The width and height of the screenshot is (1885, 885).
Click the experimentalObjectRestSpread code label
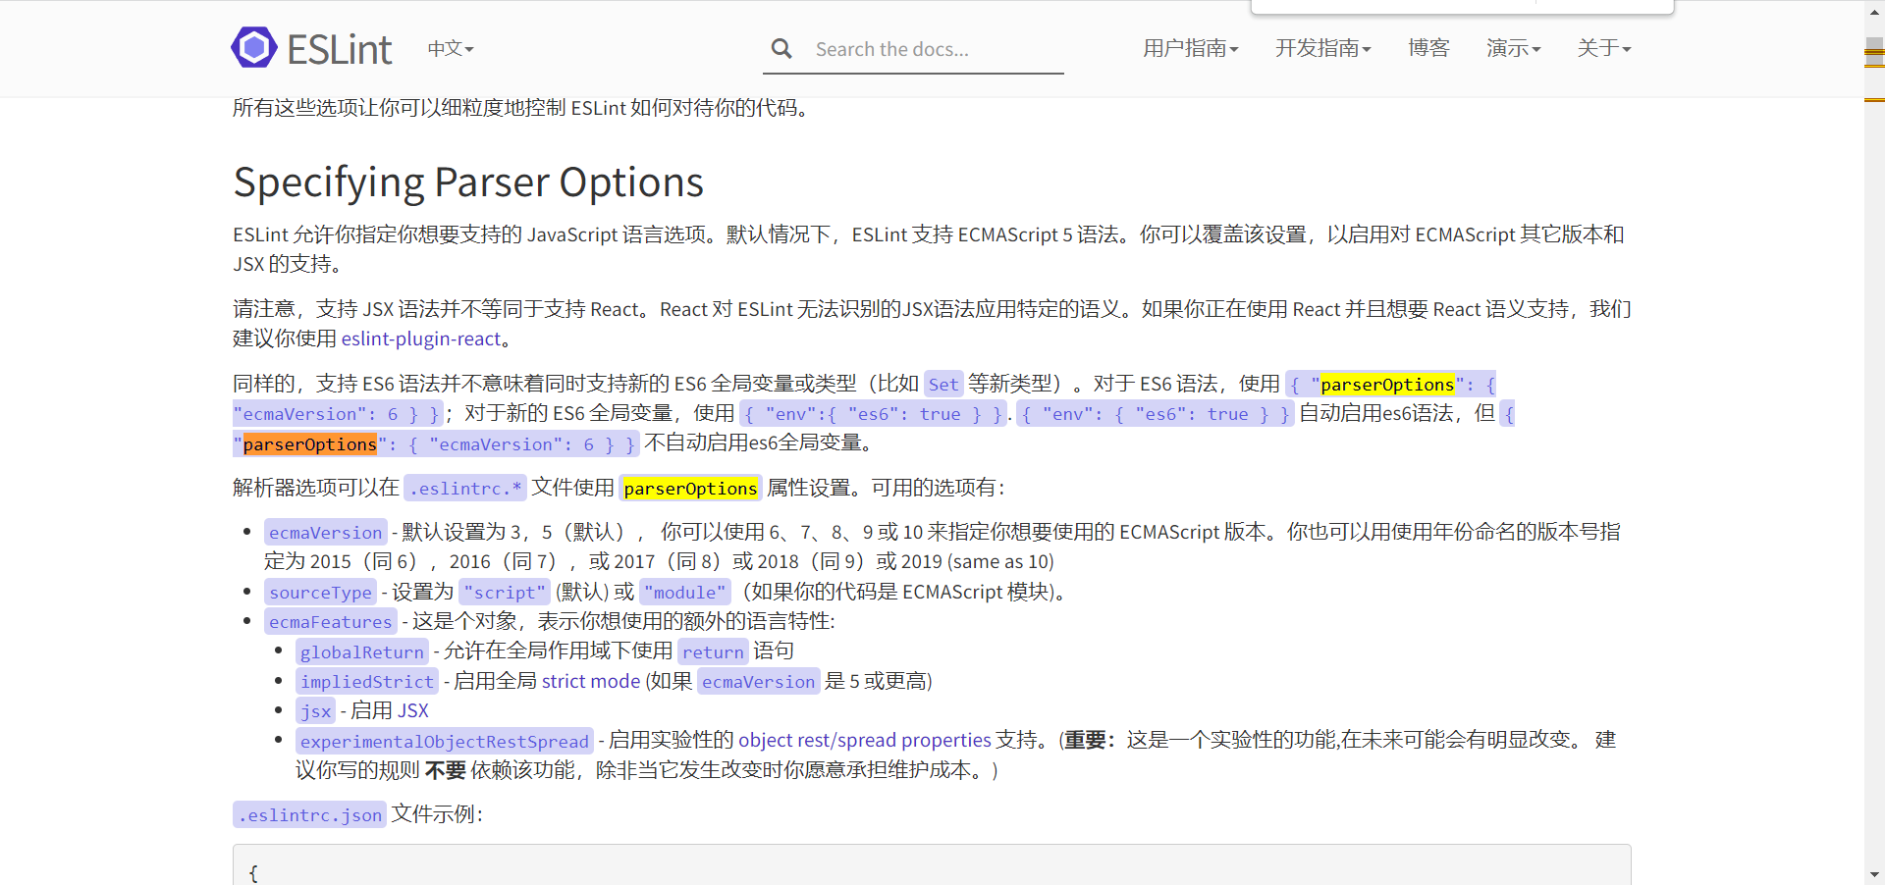(444, 741)
